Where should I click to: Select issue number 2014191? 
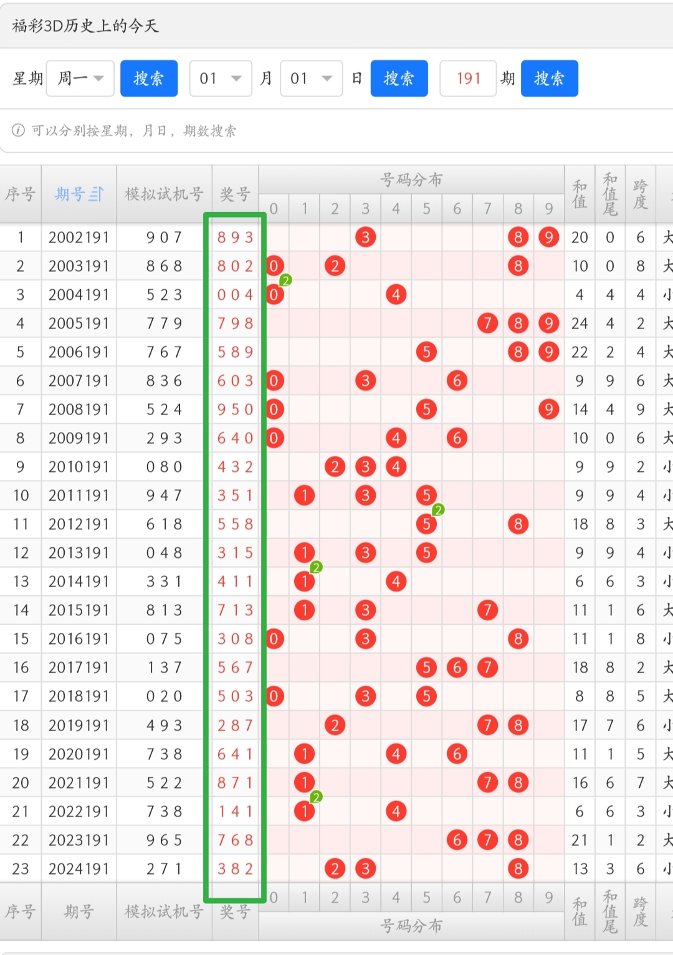pyautogui.click(x=79, y=582)
